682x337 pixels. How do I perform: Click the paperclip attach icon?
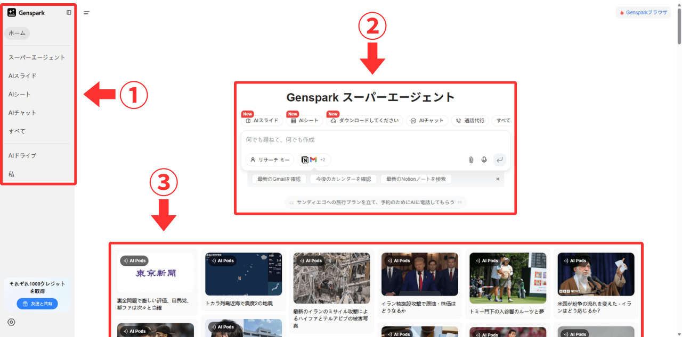(x=471, y=159)
